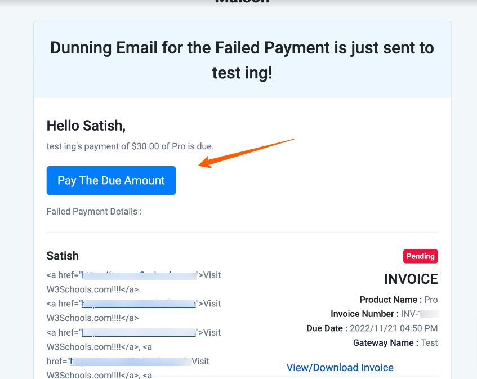
Task: Click the first Visit W3Schools.com text
Action: [x=134, y=282]
